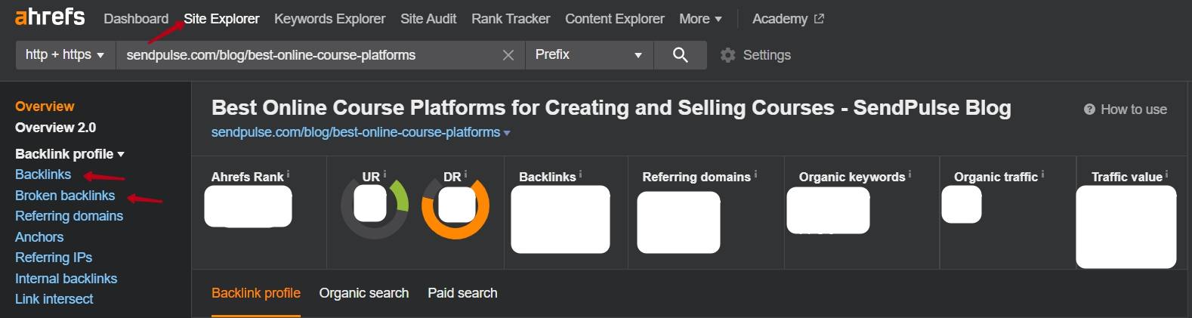
Task: Open Internal backlinks report
Action: pyautogui.click(x=66, y=279)
